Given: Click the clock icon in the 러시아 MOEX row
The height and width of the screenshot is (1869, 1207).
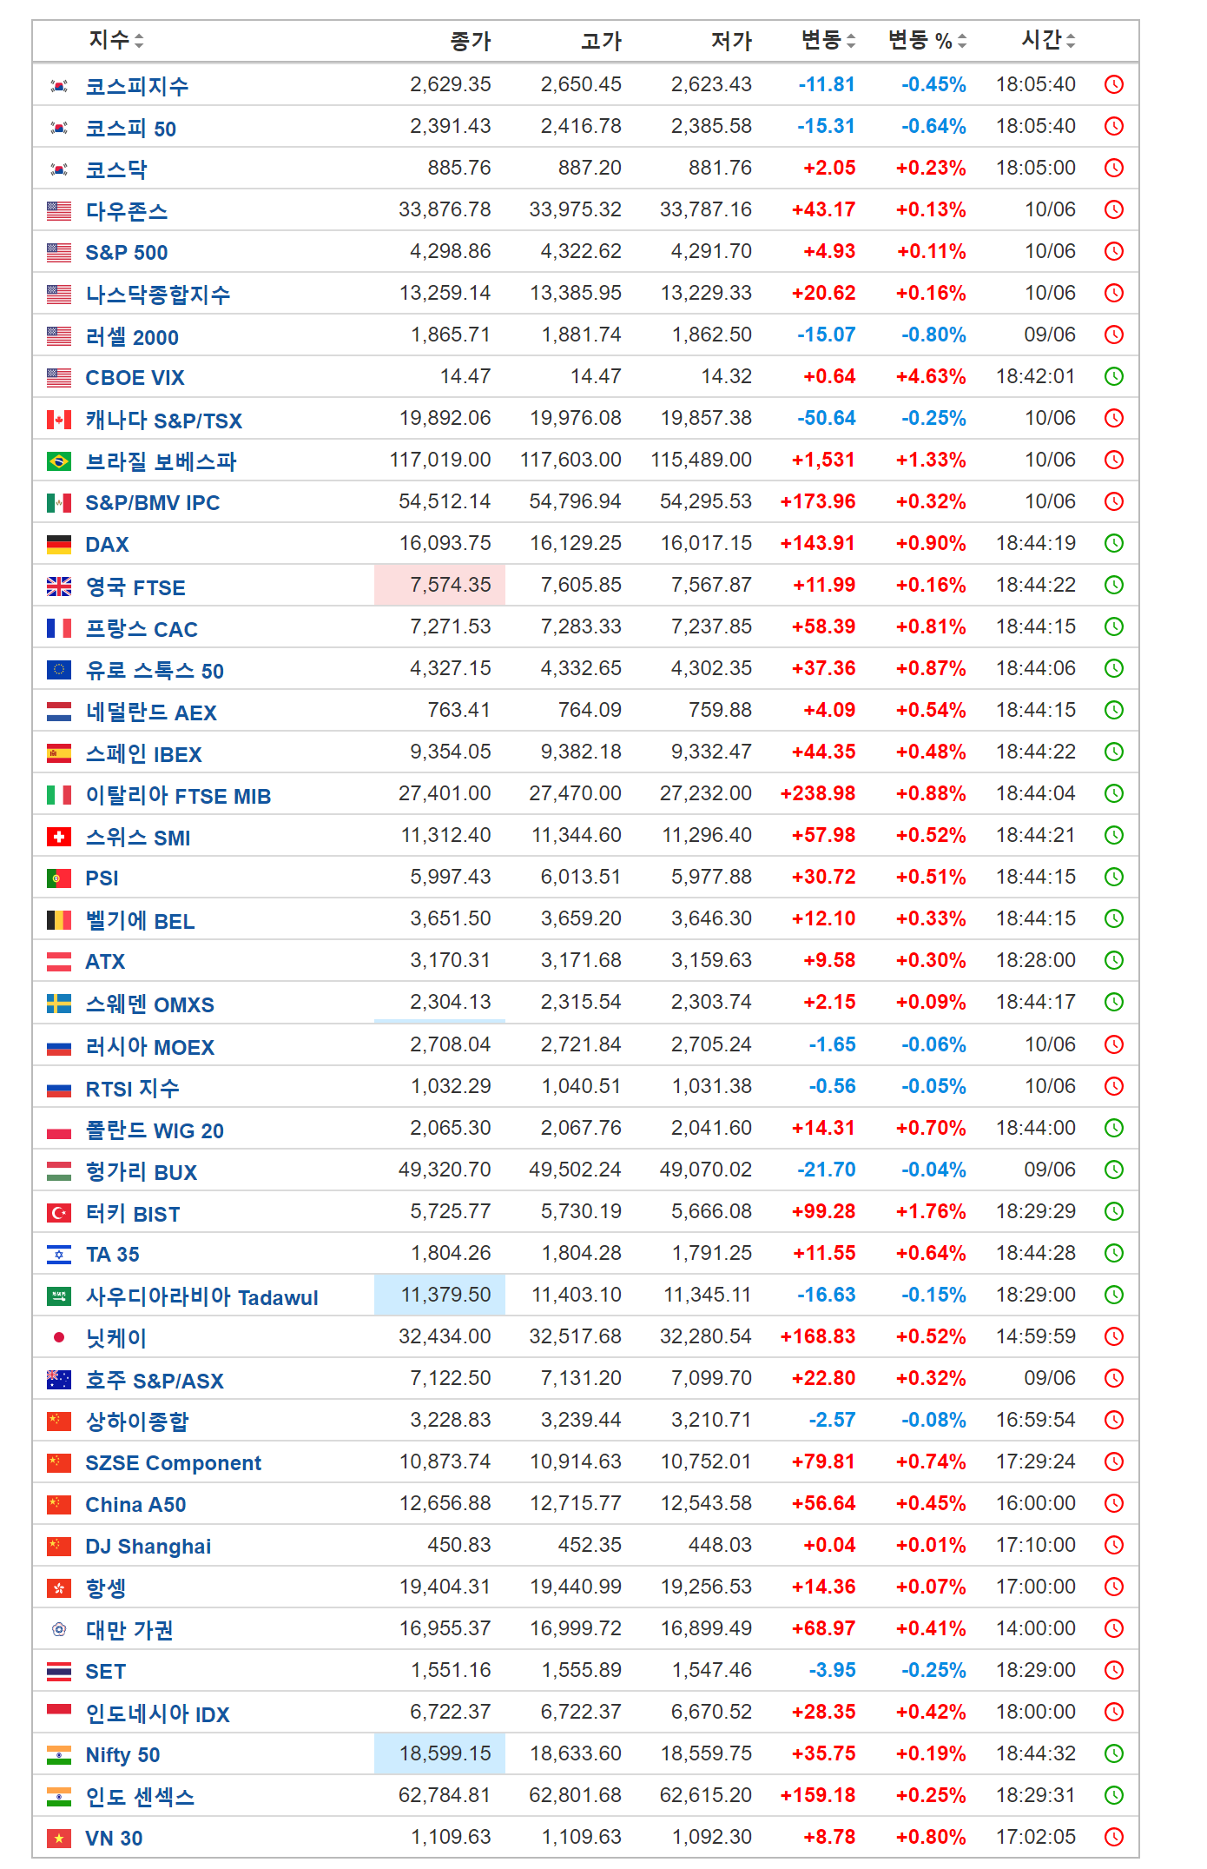Looking at the screenshot, I should pyautogui.click(x=1114, y=1044).
